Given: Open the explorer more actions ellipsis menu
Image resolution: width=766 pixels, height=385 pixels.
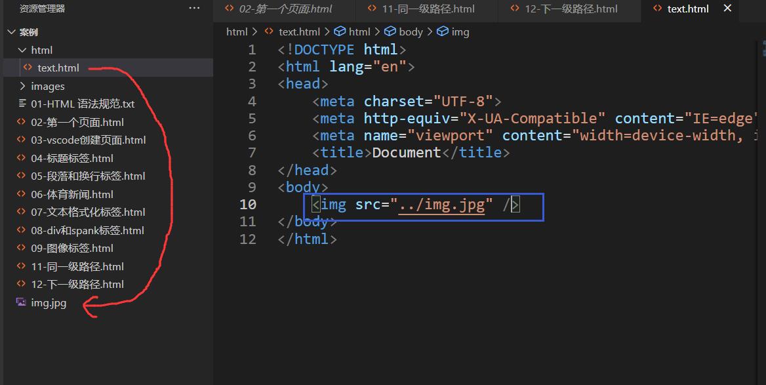Looking at the screenshot, I should pos(194,9).
